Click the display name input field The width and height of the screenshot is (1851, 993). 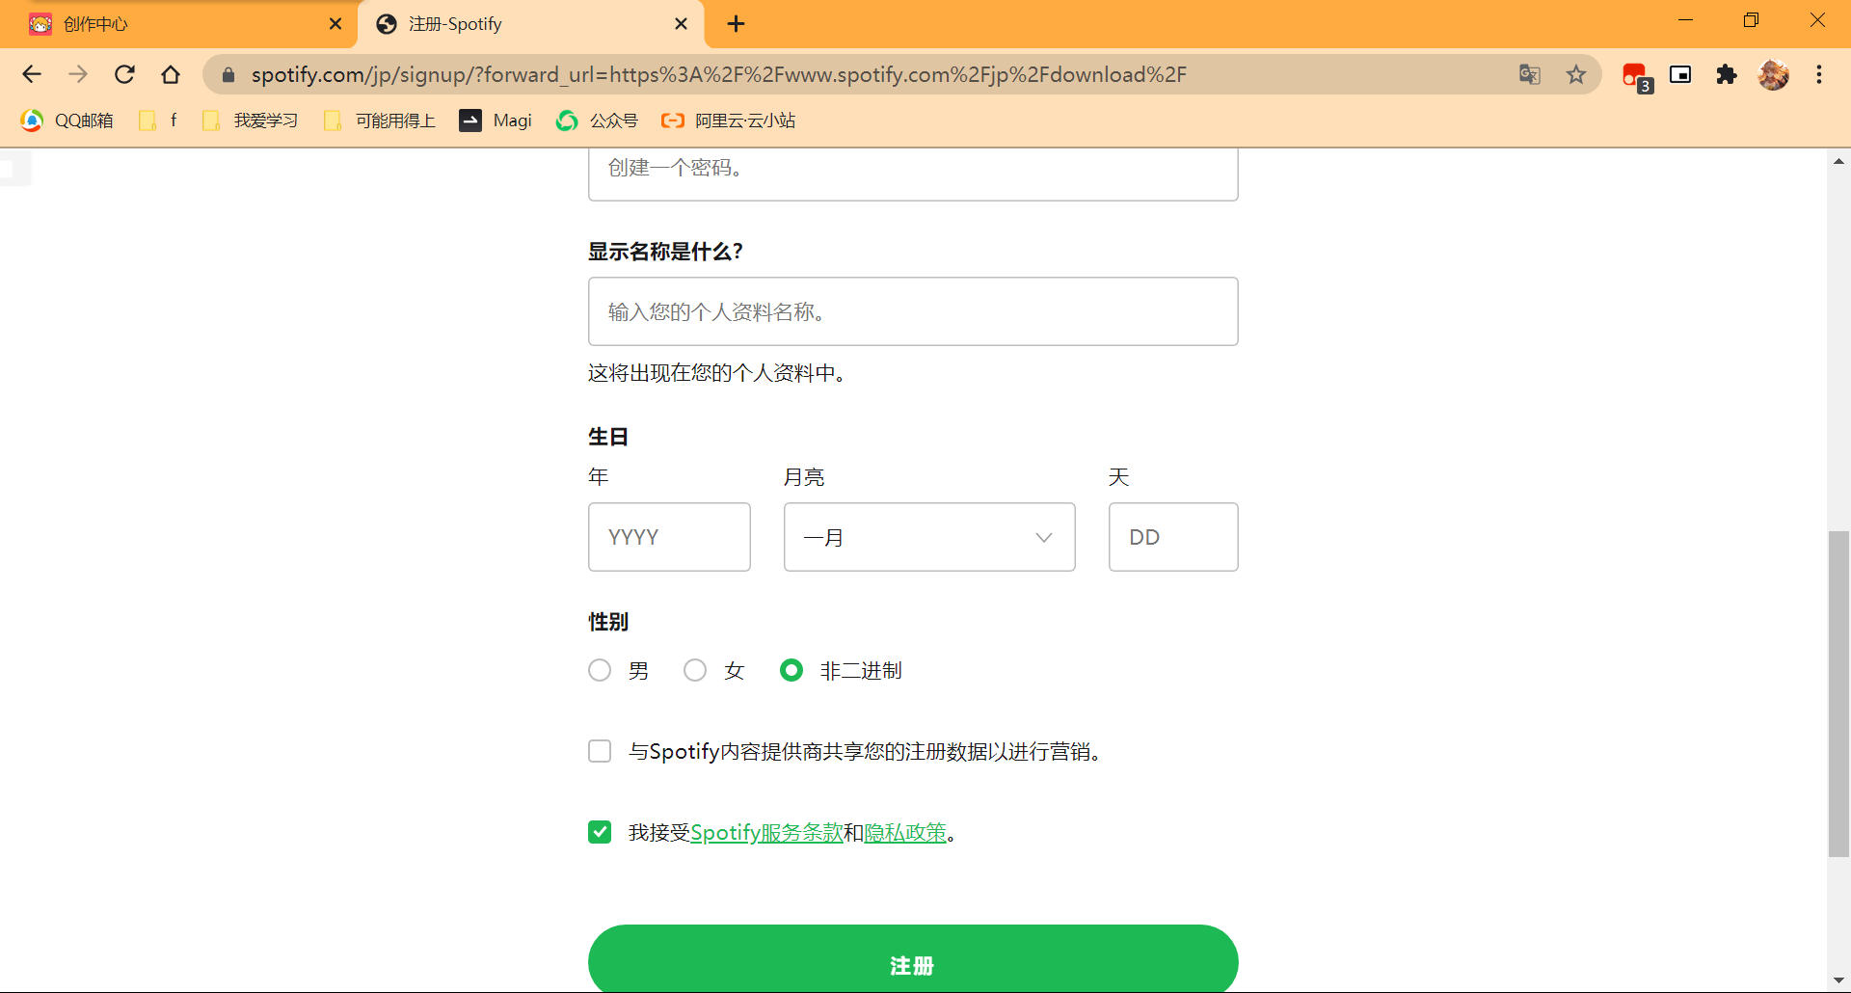[913, 311]
